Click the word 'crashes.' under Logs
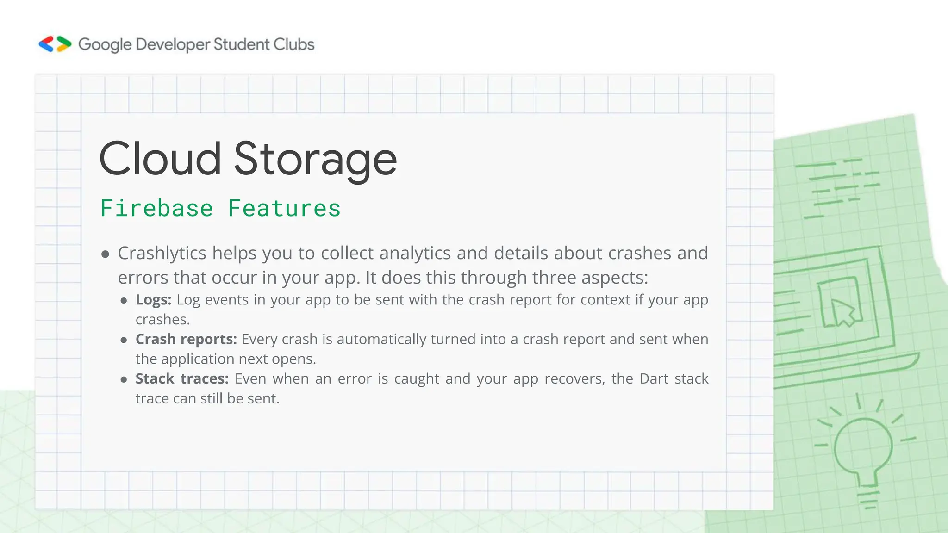 pyautogui.click(x=163, y=319)
